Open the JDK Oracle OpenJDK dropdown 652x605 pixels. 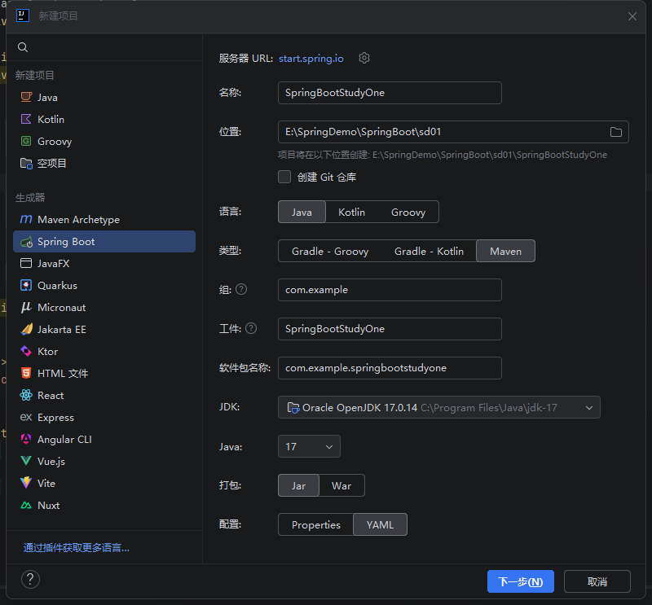[x=439, y=407]
